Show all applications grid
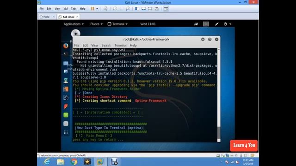The width and height of the screenshot is (296, 166). click(66, 132)
